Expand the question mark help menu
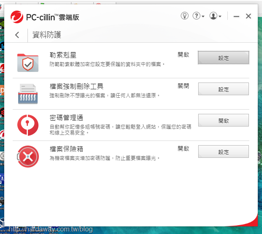The width and height of the screenshot is (262, 234). tap(198, 16)
